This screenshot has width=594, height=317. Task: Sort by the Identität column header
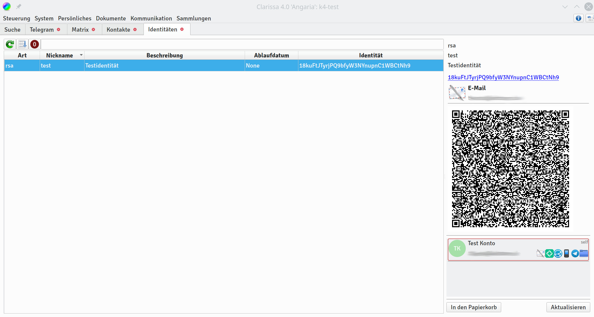pos(371,55)
